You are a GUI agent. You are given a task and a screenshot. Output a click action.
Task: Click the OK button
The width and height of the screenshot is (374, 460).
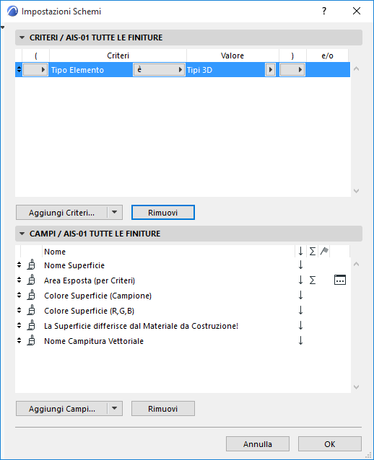click(330, 444)
